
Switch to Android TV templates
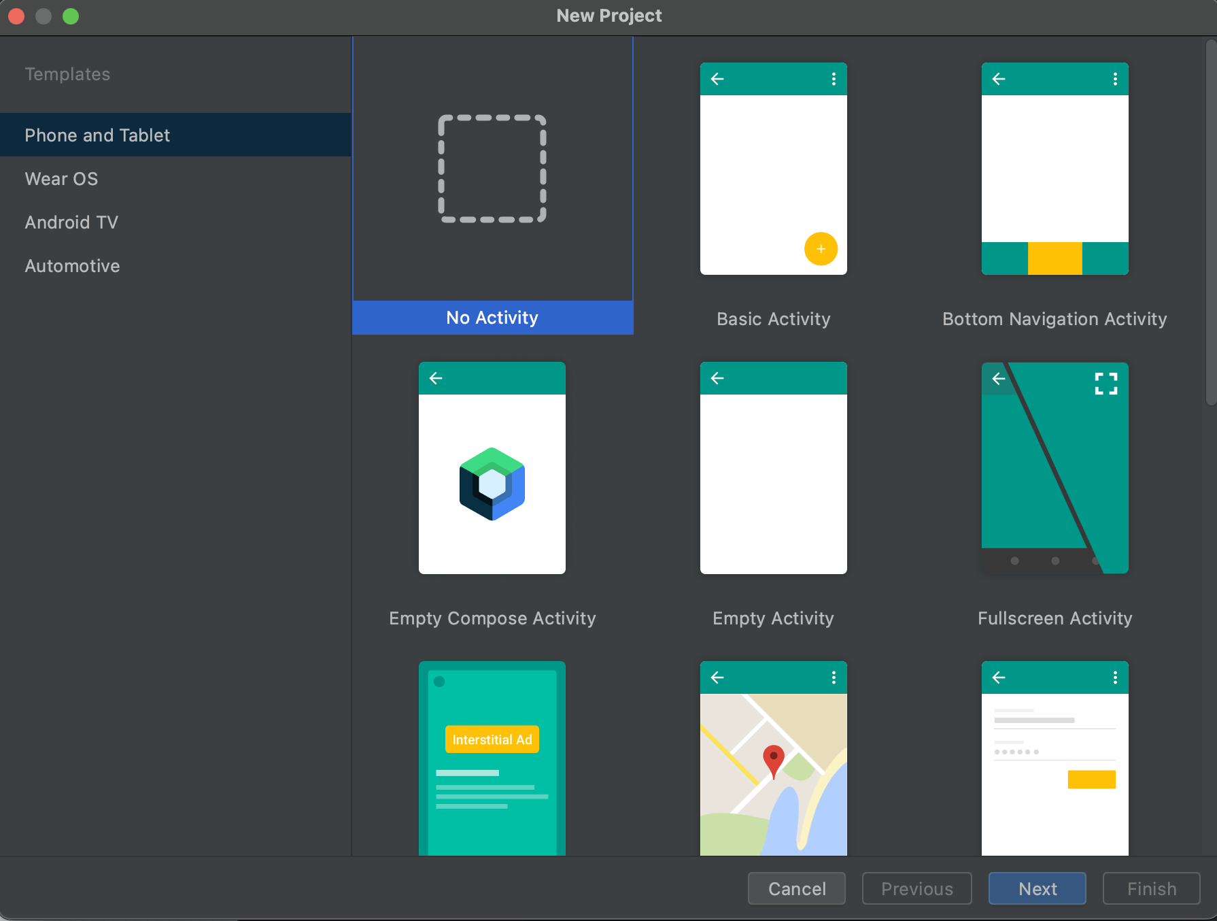click(175, 222)
